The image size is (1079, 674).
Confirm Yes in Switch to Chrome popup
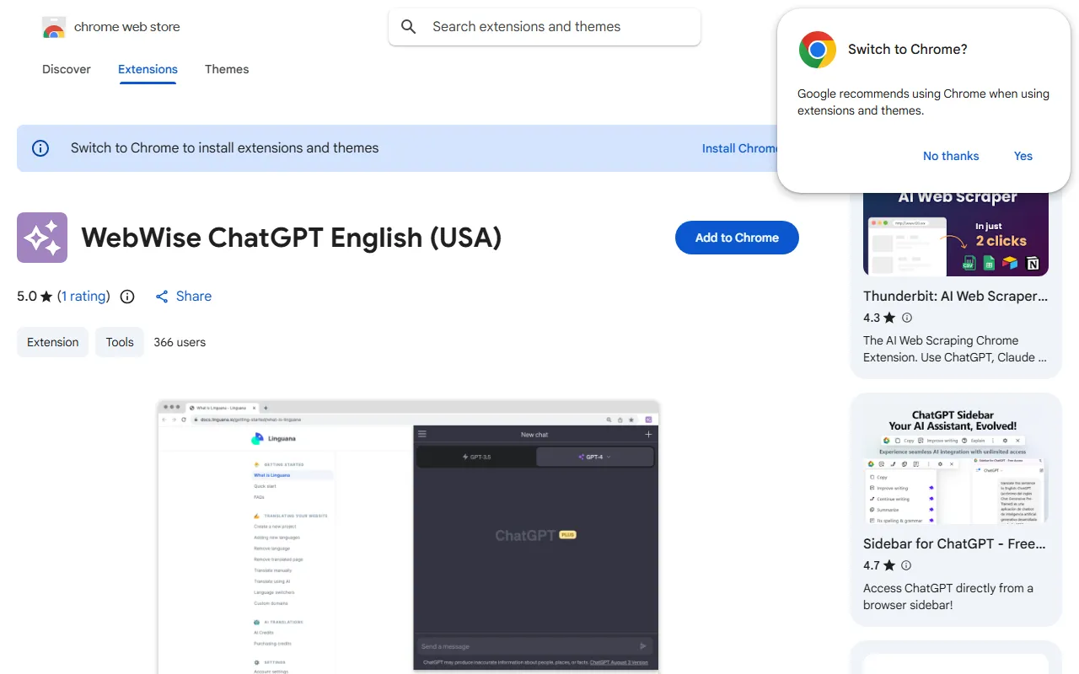(x=1023, y=156)
